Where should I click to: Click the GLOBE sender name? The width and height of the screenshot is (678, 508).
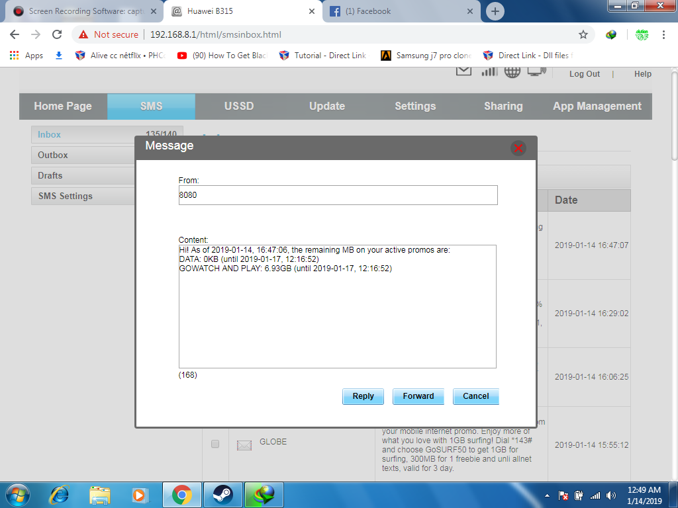(x=273, y=442)
